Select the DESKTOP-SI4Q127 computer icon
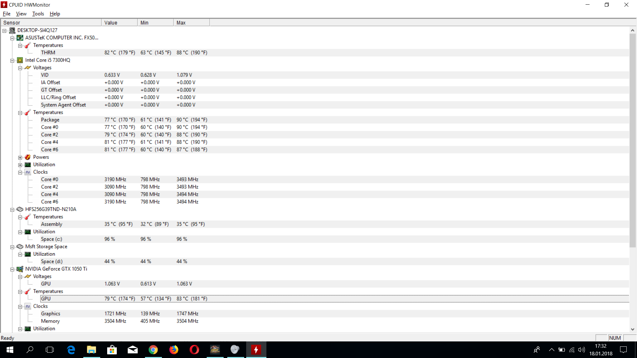Image resolution: width=637 pixels, height=358 pixels. (12, 30)
